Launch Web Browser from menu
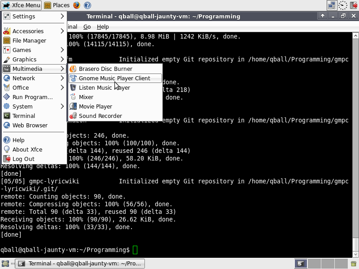This screenshot has width=359, height=269. point(34,125)
